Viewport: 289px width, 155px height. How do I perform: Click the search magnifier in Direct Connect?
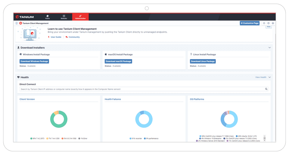(266, 89)
